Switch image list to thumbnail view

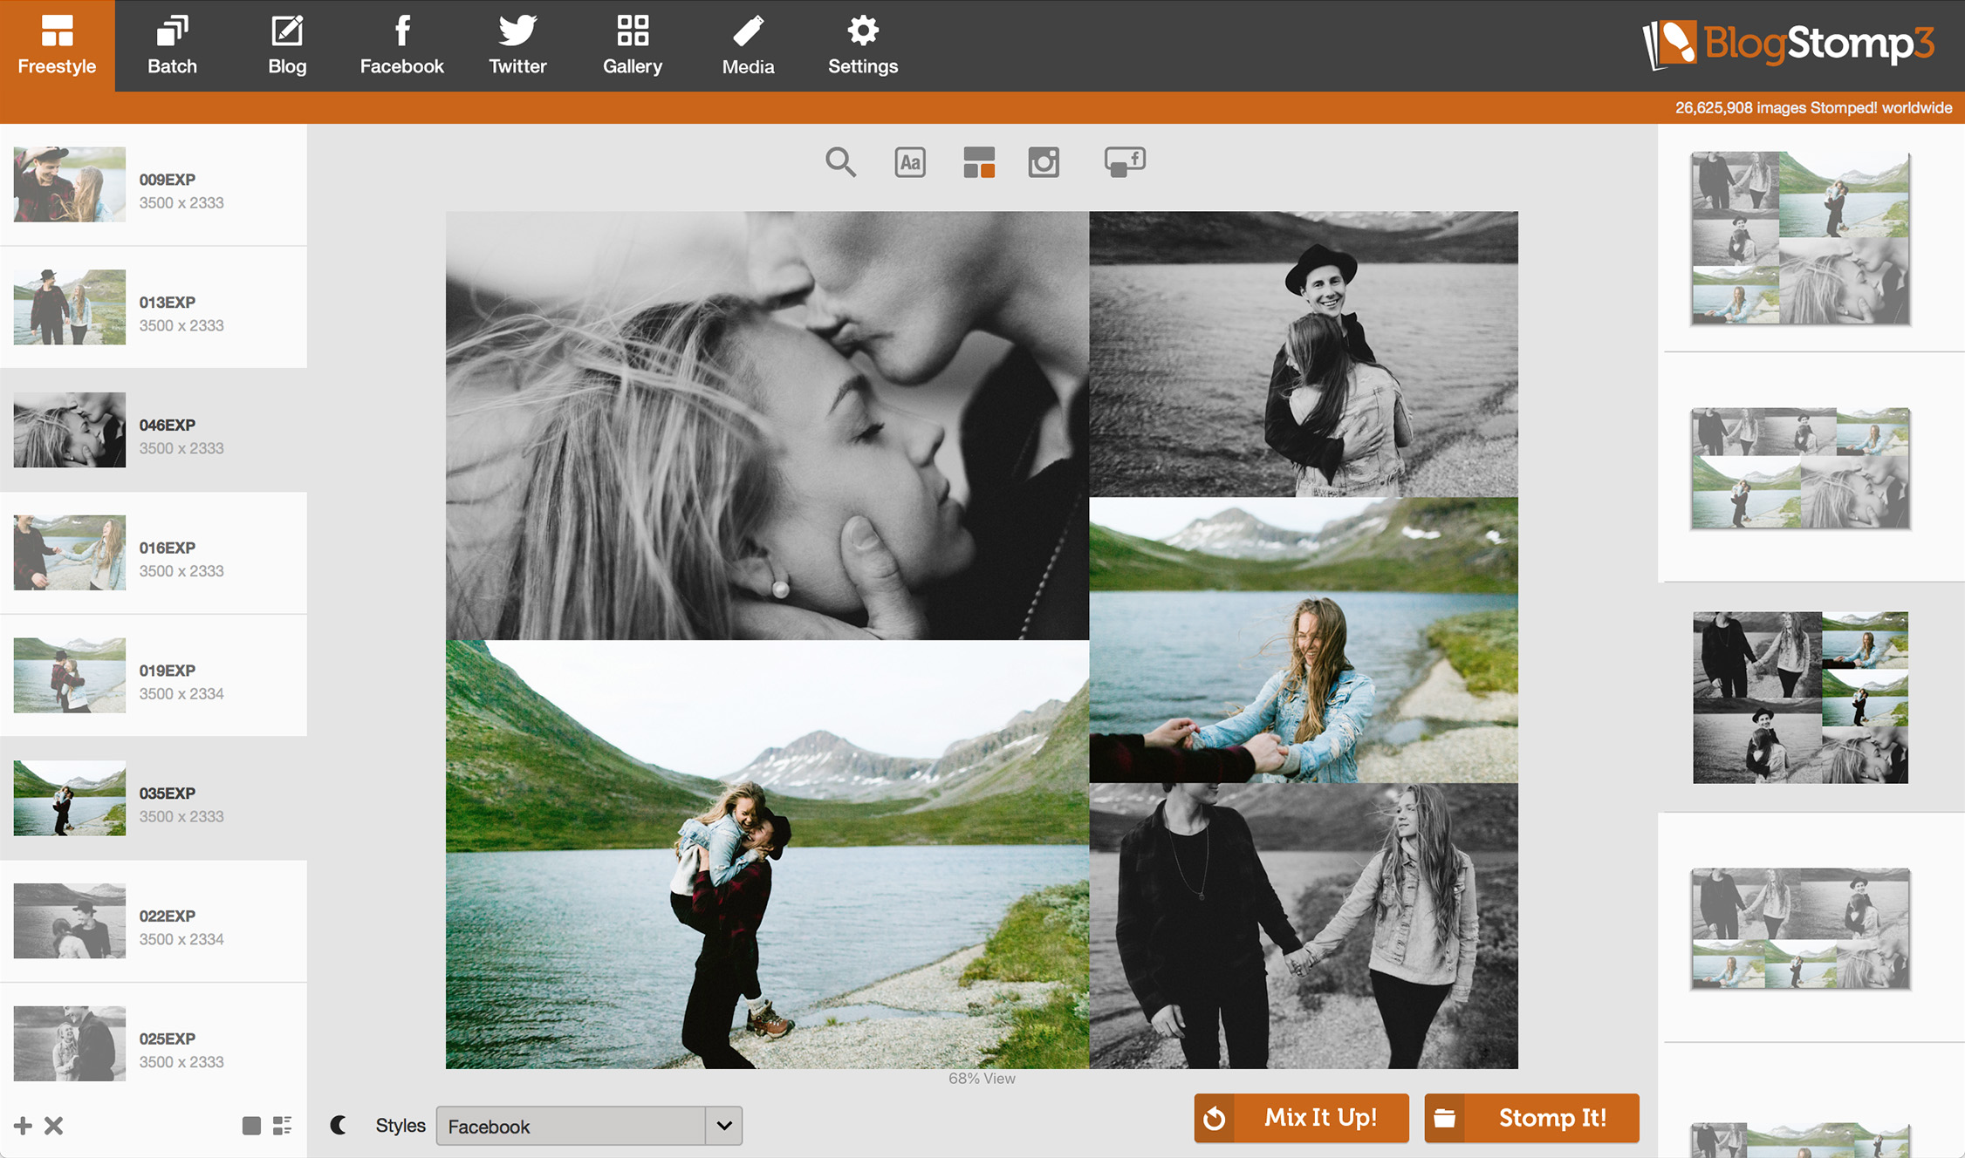251,1126
